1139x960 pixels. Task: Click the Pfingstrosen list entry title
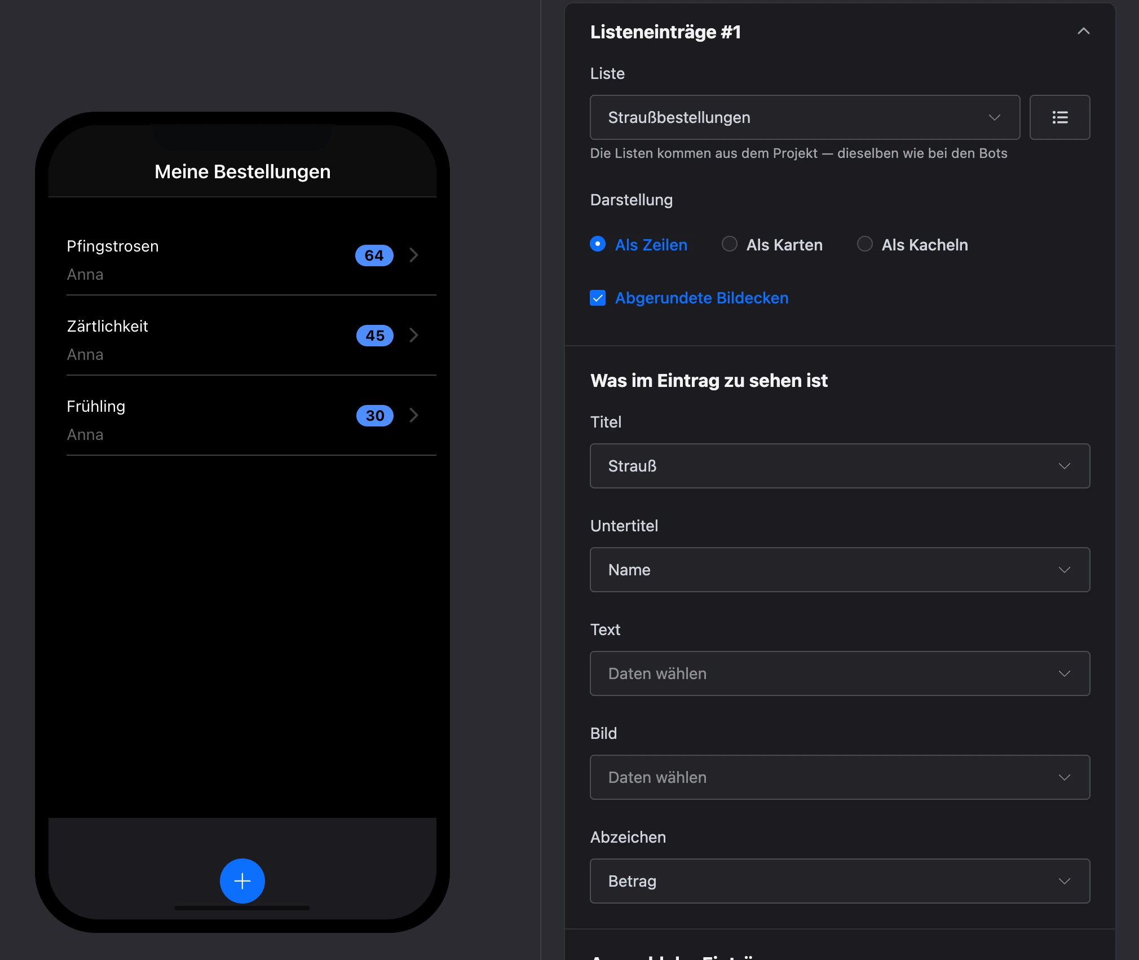pyautogui.click(x=113, y=246)
